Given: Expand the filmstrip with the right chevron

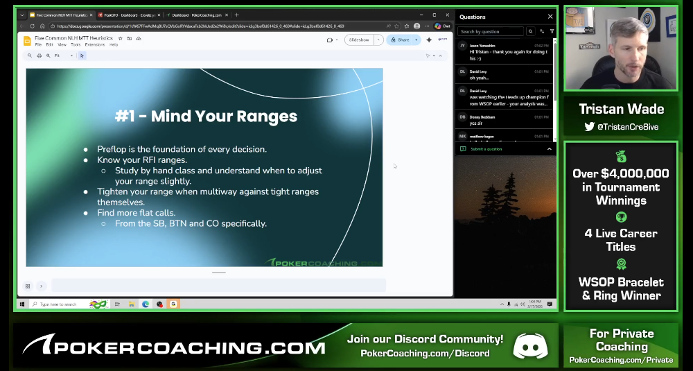Looking at the screenshot, I should click(x=41, y=286).
